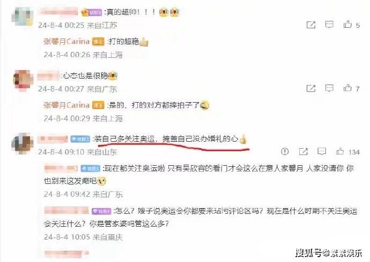Click the blurred username of the first commenter
Image resolution: width=370 pixels, height=262 pixels.
point(58,12)
